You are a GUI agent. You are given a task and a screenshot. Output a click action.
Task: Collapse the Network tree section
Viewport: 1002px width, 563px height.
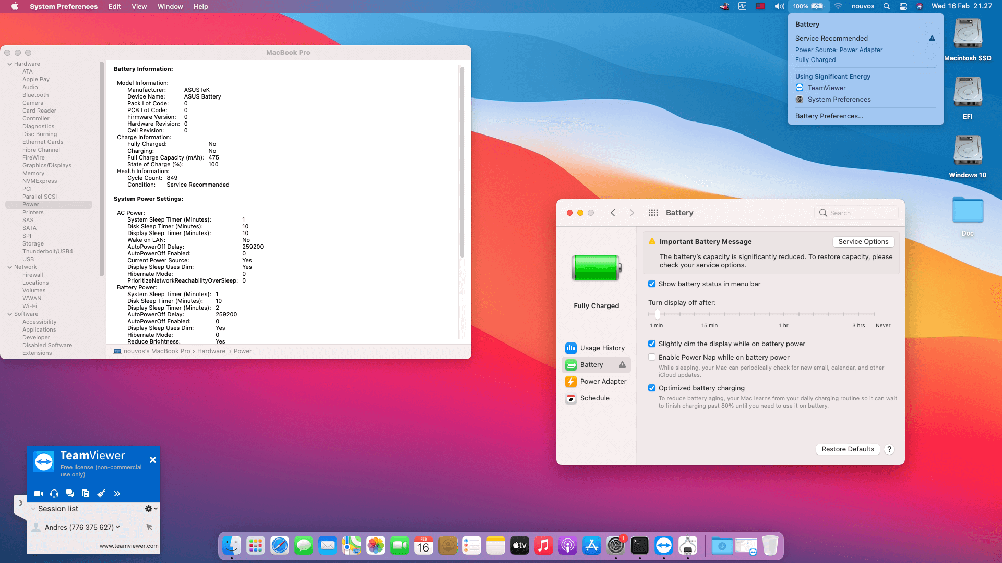click(10, 267)
